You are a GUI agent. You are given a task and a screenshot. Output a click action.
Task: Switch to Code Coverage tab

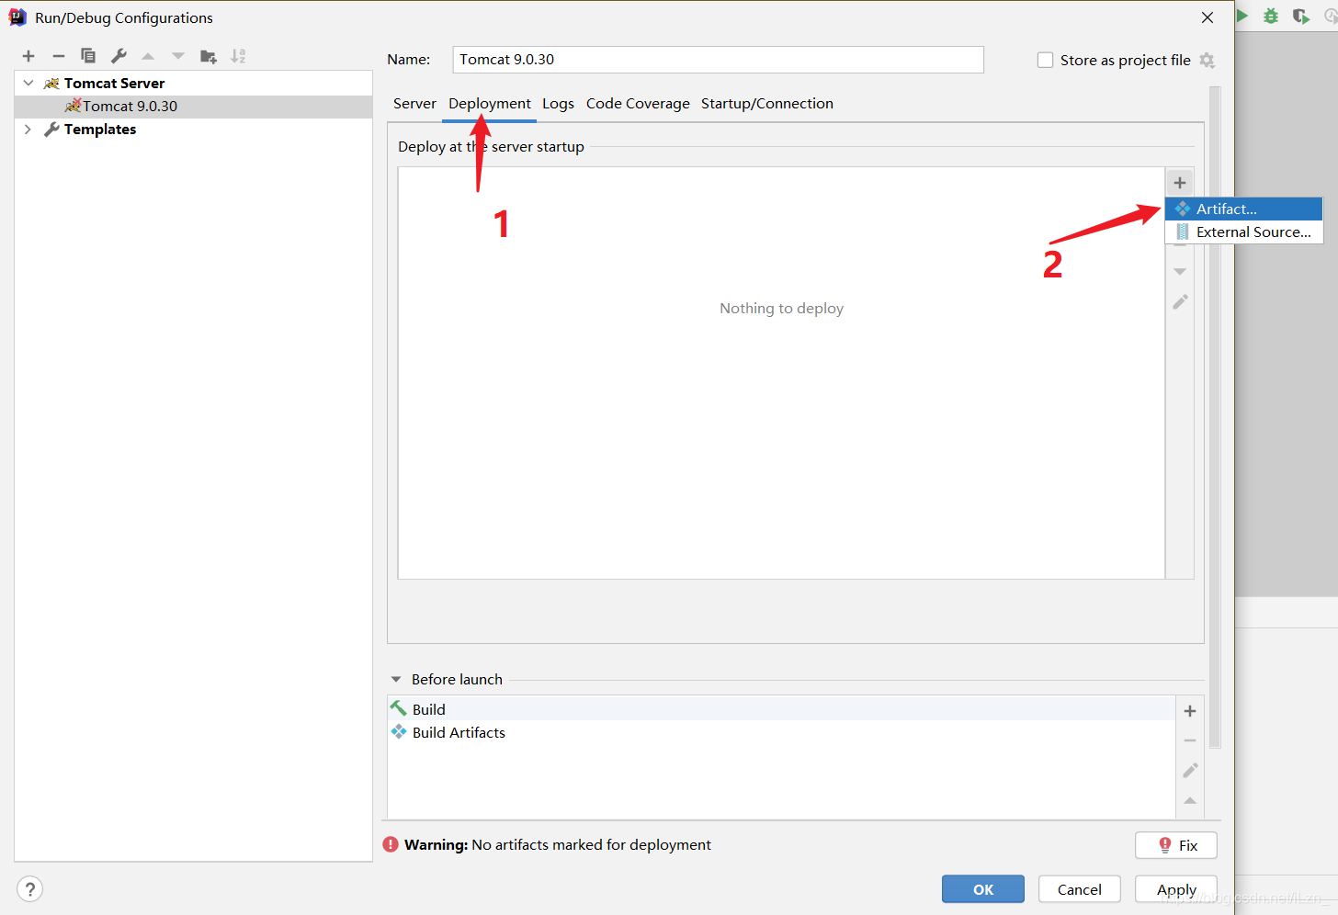pyautogui.click(x=638, y=104)
